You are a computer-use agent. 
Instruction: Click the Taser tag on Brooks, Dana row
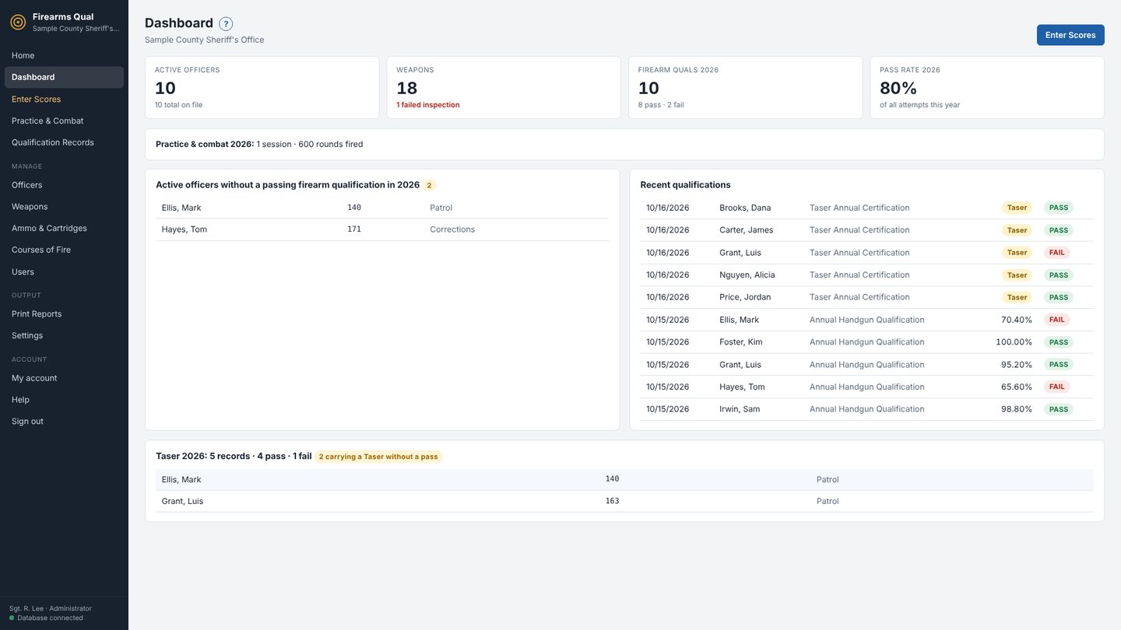pos(1017,208)
